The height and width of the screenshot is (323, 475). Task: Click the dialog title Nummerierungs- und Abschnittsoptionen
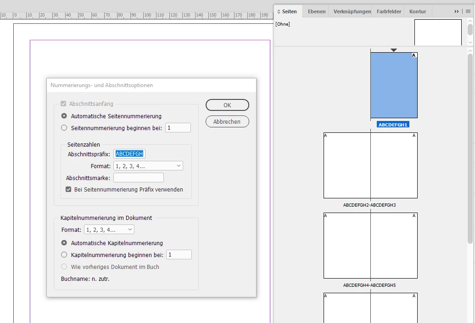click(101, 85)
